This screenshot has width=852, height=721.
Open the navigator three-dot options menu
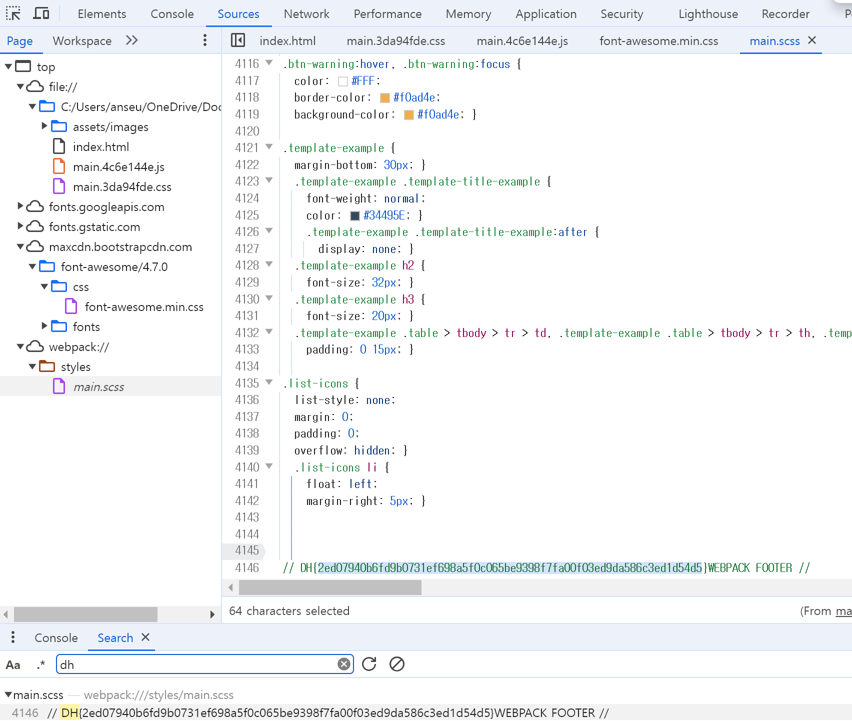204,40
